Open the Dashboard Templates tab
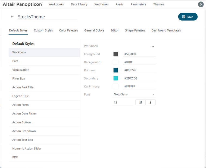Screen dimensions: 206x168 166,30
